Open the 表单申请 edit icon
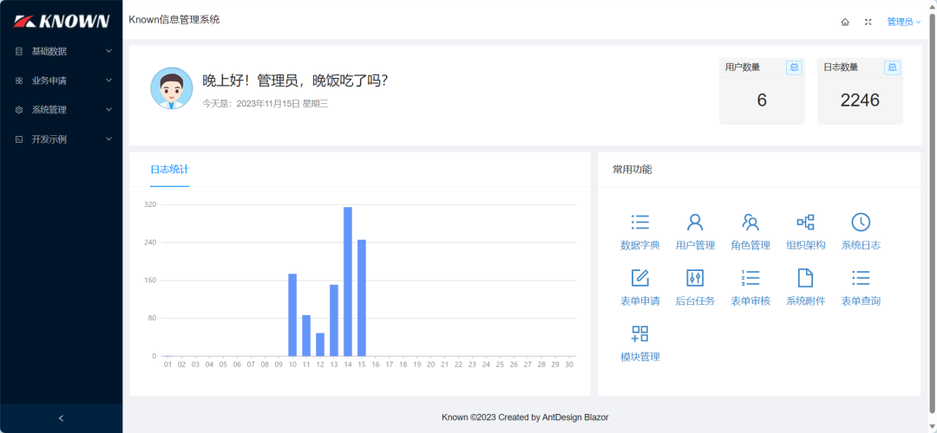 [640, 278]
